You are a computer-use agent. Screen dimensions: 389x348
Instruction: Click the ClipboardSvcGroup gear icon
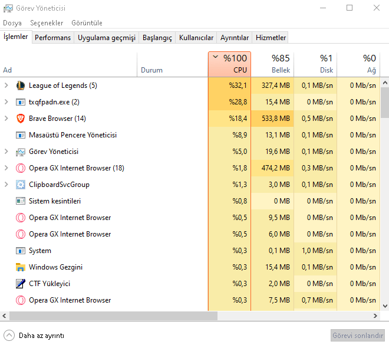21,185
